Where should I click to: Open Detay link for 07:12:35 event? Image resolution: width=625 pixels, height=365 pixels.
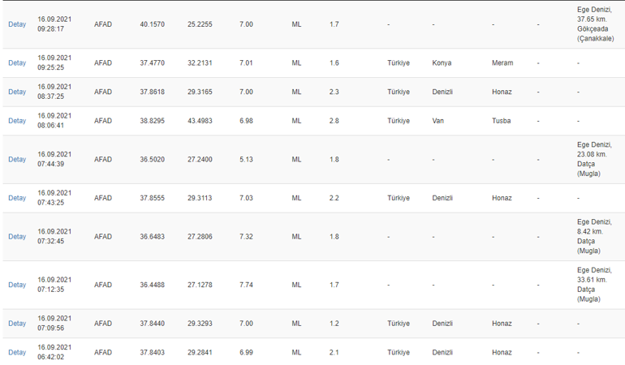click(x=17, y=285)
